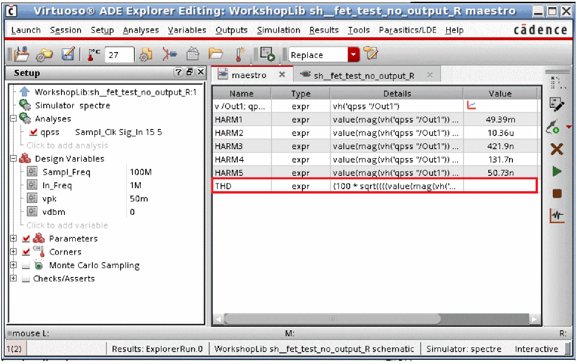Collapse the Analyses tree node
Viewport: 577px width, 364px height.
[x=13, y=118]
